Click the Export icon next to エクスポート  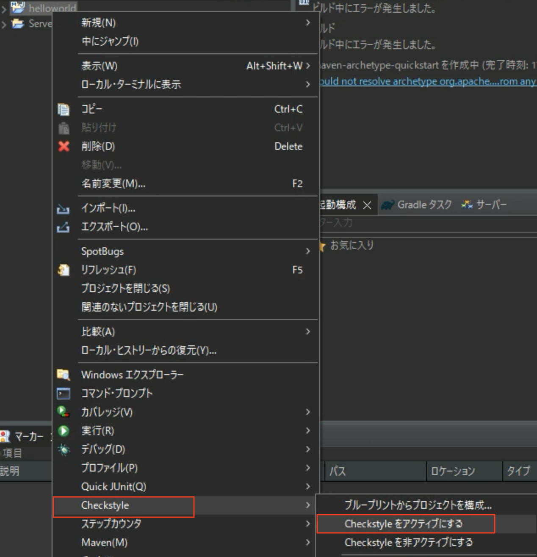pos(64,227)
